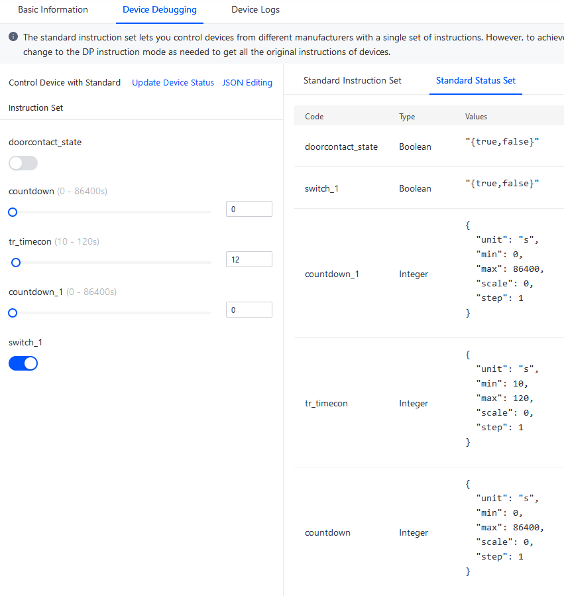Select the Standard Status Set tab
Screen dimensions: 564x596
pos(475,81)
